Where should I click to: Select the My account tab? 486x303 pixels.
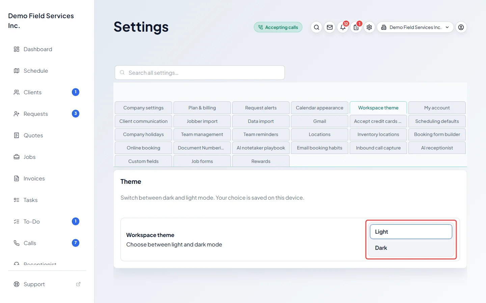[437, 108]
